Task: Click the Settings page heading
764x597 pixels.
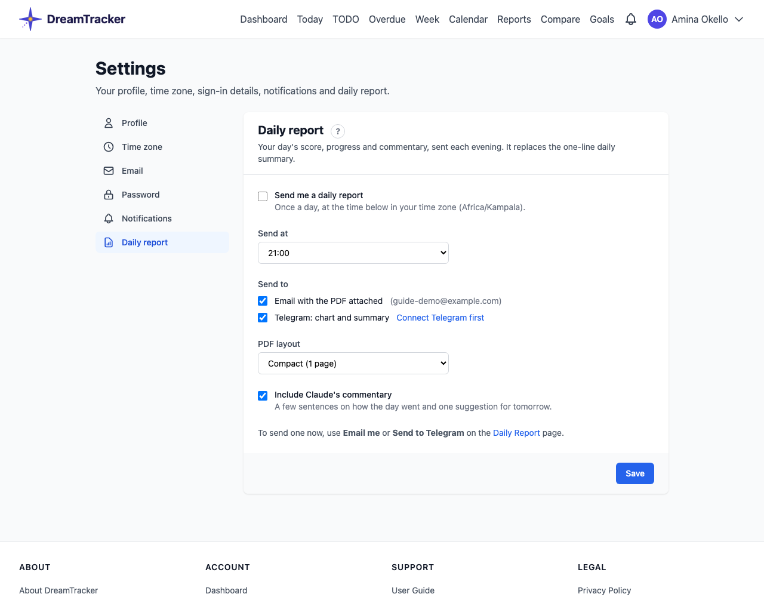Action: pos(131,69)
